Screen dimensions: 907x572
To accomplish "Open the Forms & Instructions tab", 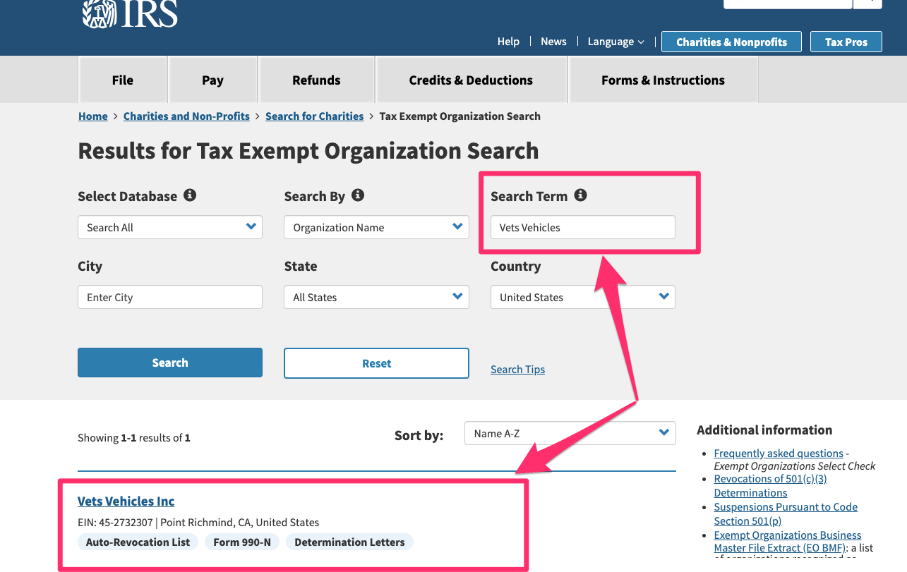I will [x=663, y=80].
